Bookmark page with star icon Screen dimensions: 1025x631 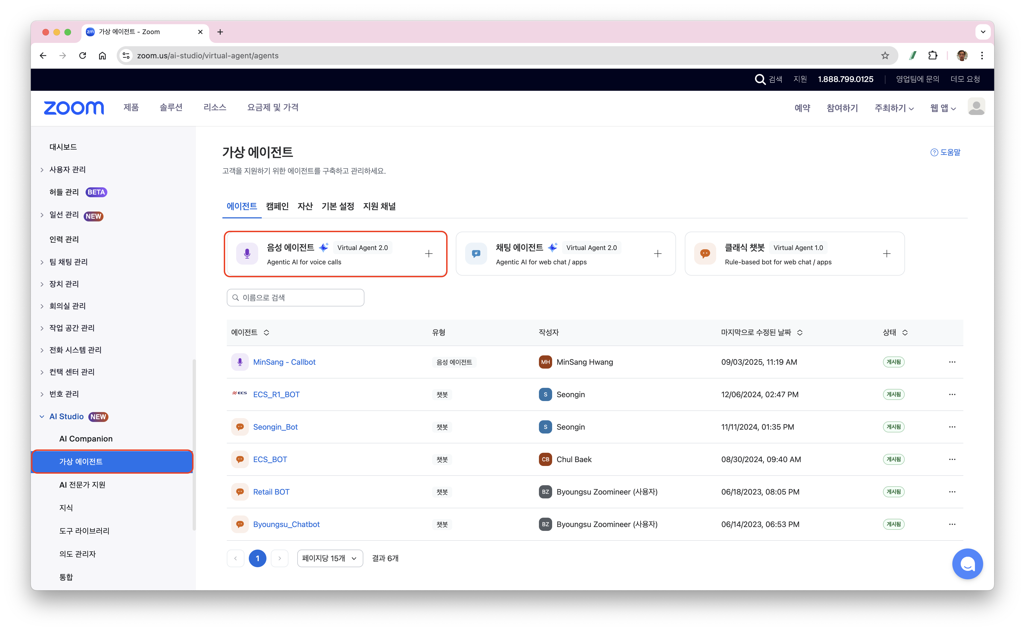tap(885, 56)
